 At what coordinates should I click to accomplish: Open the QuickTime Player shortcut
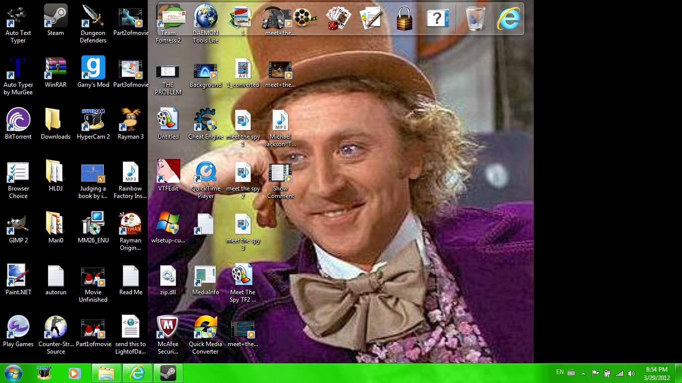pos(206,179)
